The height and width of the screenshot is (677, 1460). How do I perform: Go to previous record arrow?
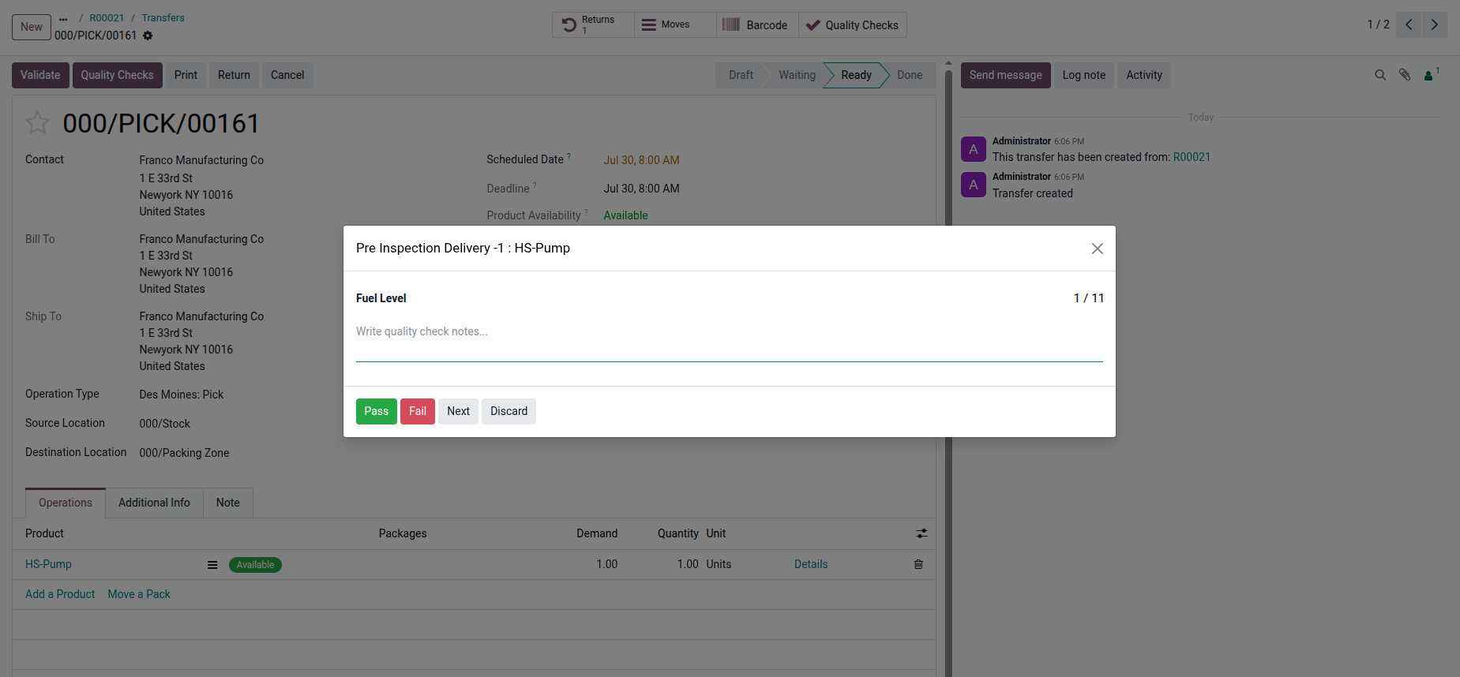click(1409, 24)
